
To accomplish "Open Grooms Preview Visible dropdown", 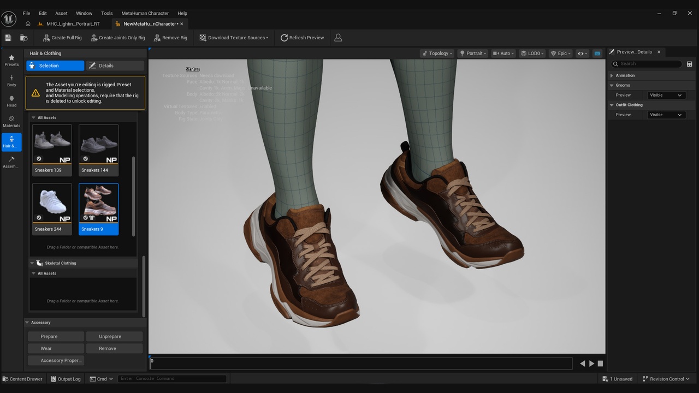I will [x=666, y=95].
